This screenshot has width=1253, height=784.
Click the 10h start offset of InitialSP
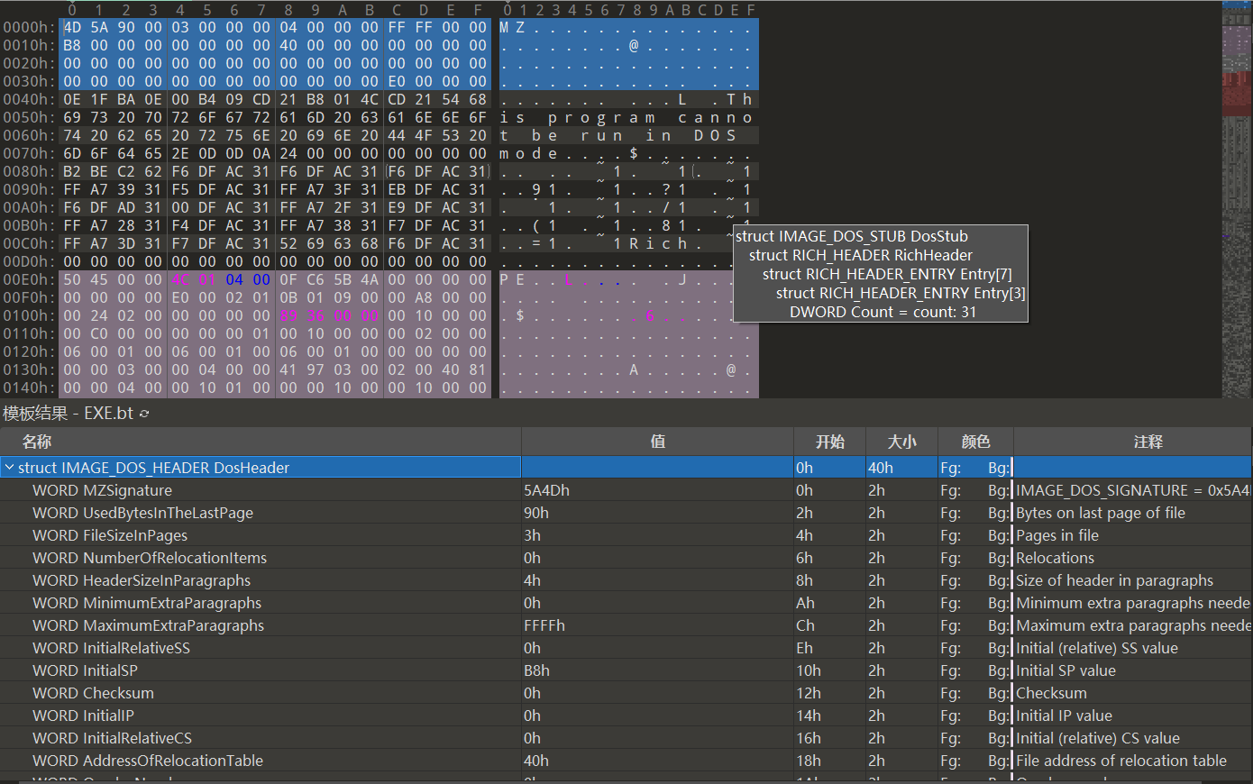pos(809,670)
